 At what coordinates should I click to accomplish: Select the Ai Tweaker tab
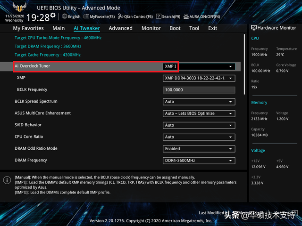coord(87,28)
